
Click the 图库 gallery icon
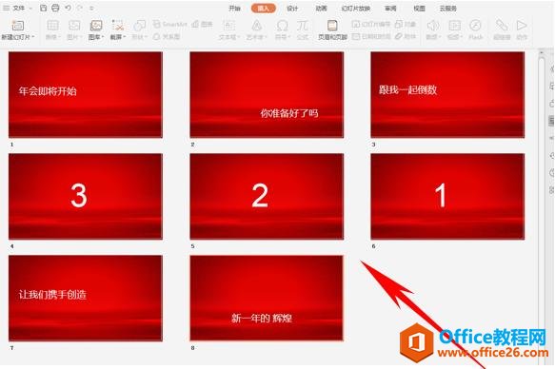coord(96,26)
